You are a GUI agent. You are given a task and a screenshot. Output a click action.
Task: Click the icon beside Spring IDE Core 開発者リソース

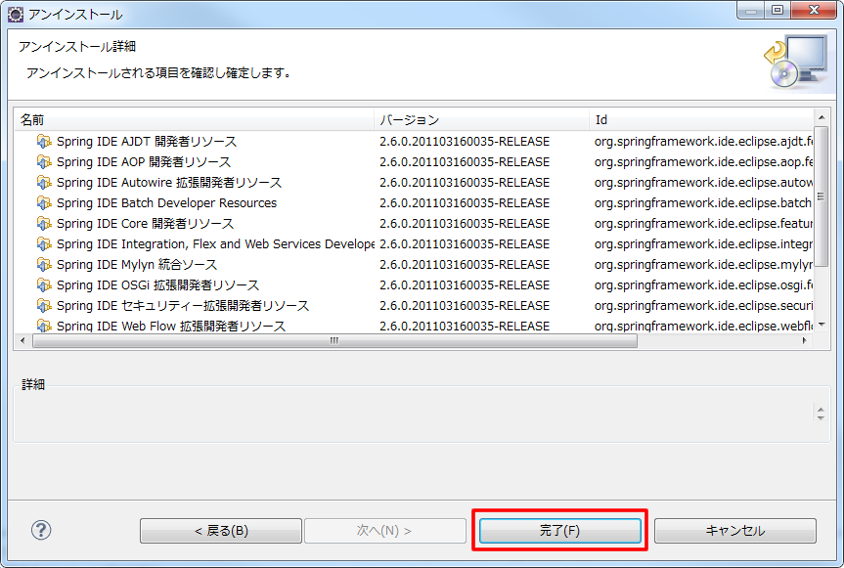[44, 223]
